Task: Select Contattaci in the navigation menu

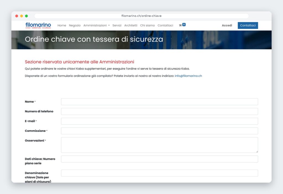Action: pyautogui.click(x=165, y=25)
